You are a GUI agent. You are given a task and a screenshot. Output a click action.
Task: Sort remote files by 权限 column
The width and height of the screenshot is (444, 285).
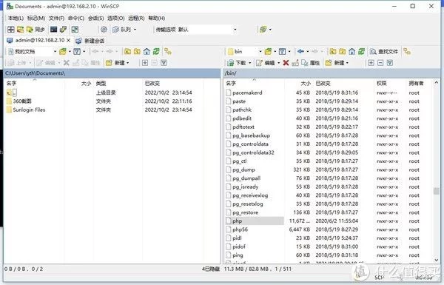pyautogui.click(x=381, y=84)
